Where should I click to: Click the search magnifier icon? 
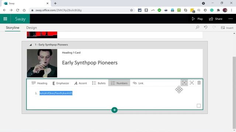(197, 27)
